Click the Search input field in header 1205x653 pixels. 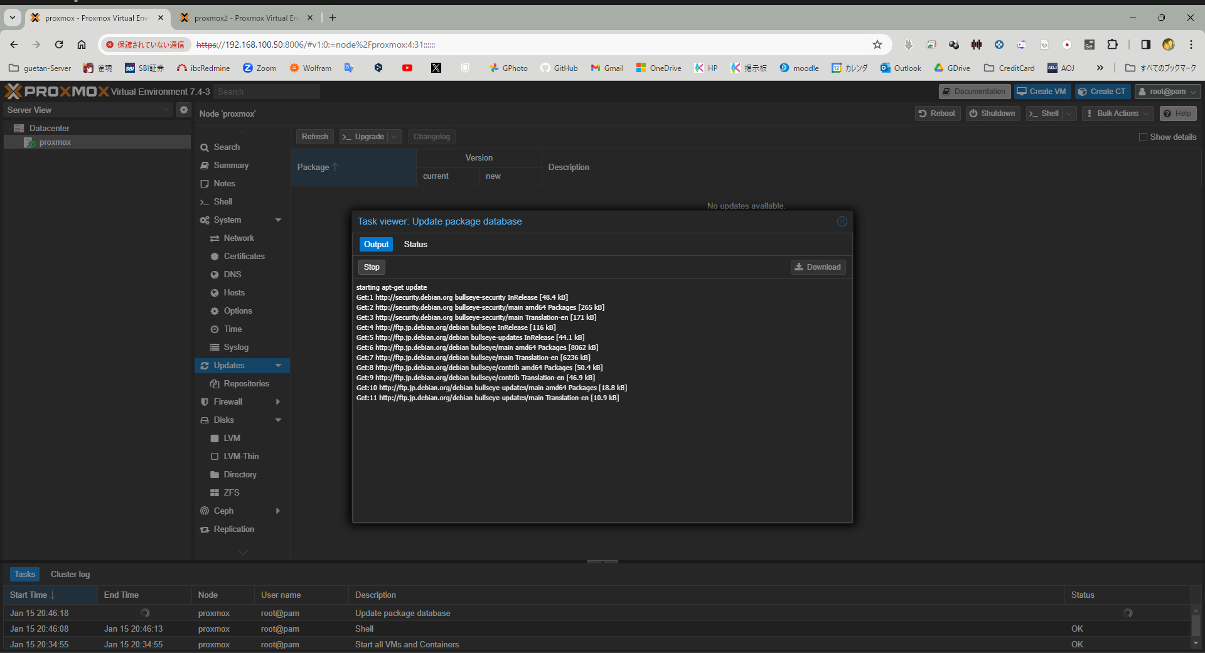267,92
